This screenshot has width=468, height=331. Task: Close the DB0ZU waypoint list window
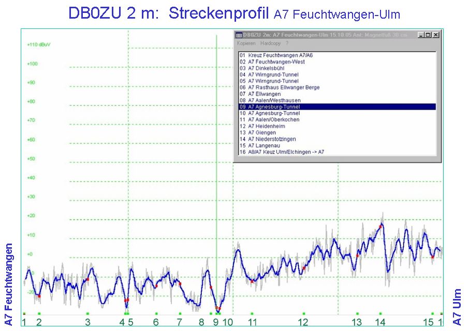(x=436, y=35)
